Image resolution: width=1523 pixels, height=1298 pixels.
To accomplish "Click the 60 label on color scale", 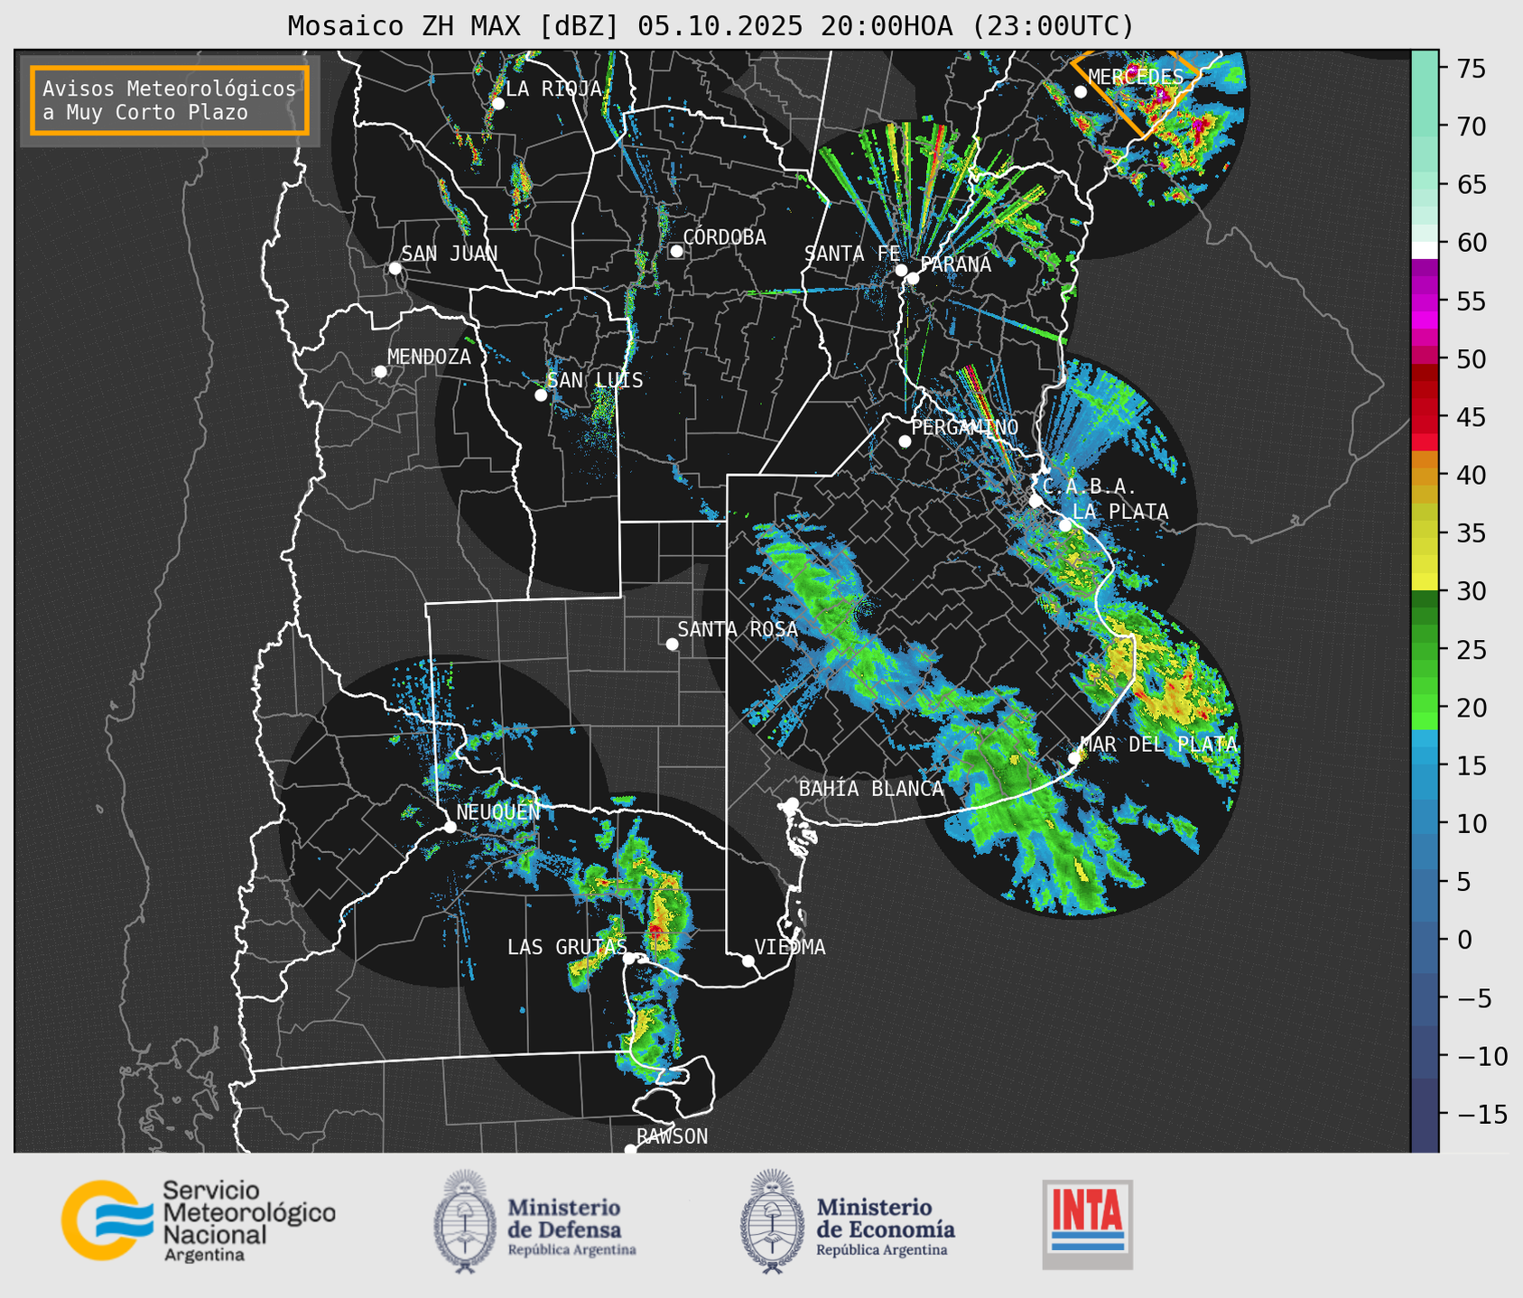I will 1472,244.
